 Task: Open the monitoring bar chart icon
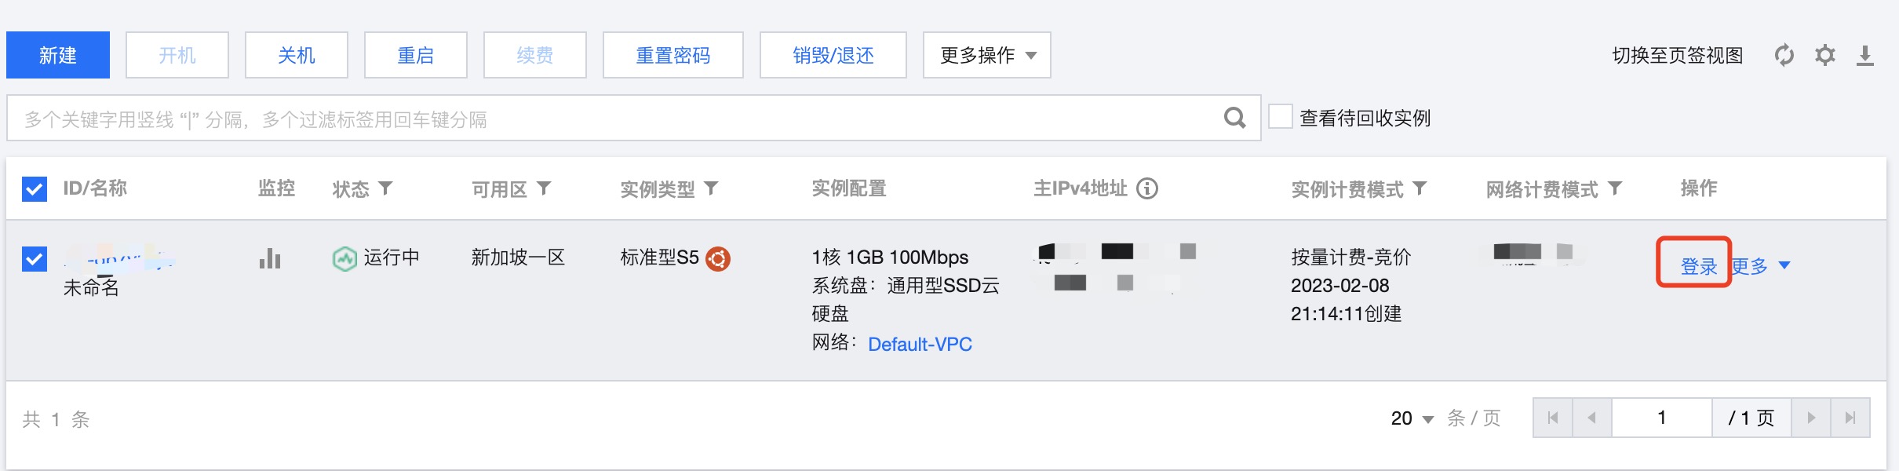pos(270,258)
